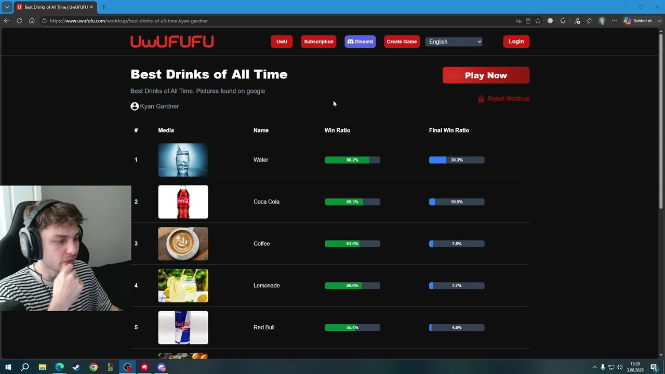Viewport: 665px width, 374px height.
Task: Open the immersive reader icon
Action: click(x=528, y=21)
